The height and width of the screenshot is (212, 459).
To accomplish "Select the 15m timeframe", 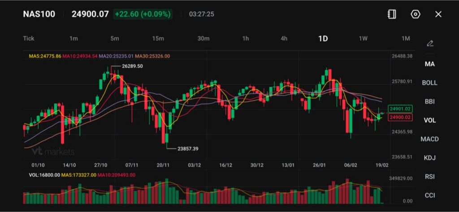I will (x=158, y=38).
